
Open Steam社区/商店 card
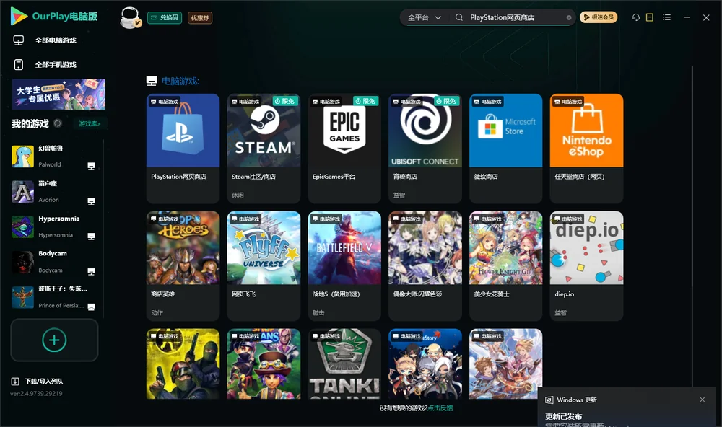click(x=264, y=148)
